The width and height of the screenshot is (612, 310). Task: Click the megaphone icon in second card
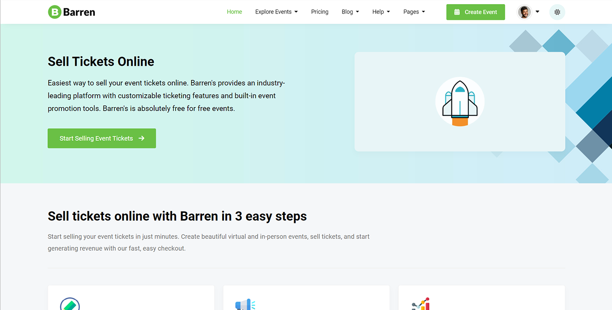tap(245, 305)
